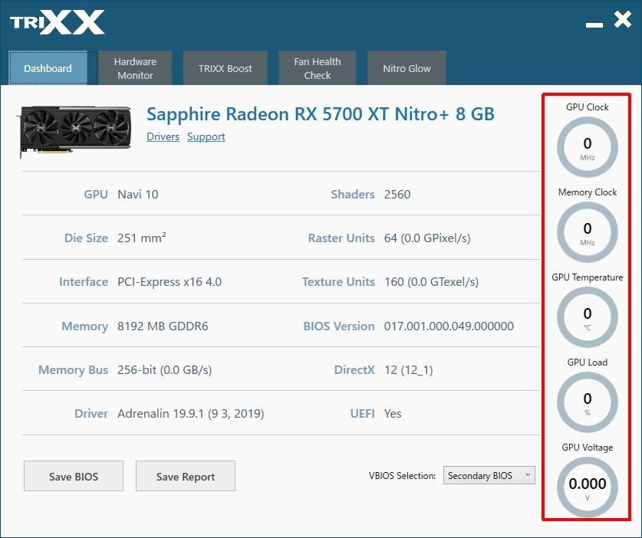Screen dimensions: 642x538
Task: Click the 'PCI-Express x16 4.0' value
Action: [170, 282]
